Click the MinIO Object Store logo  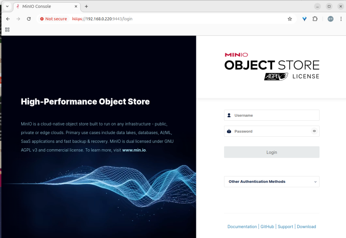[x=272, y=67]
